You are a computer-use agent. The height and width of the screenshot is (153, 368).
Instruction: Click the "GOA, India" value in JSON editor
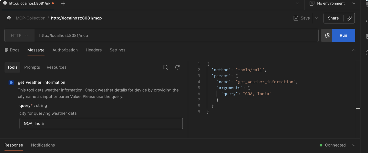coord(257,94)
